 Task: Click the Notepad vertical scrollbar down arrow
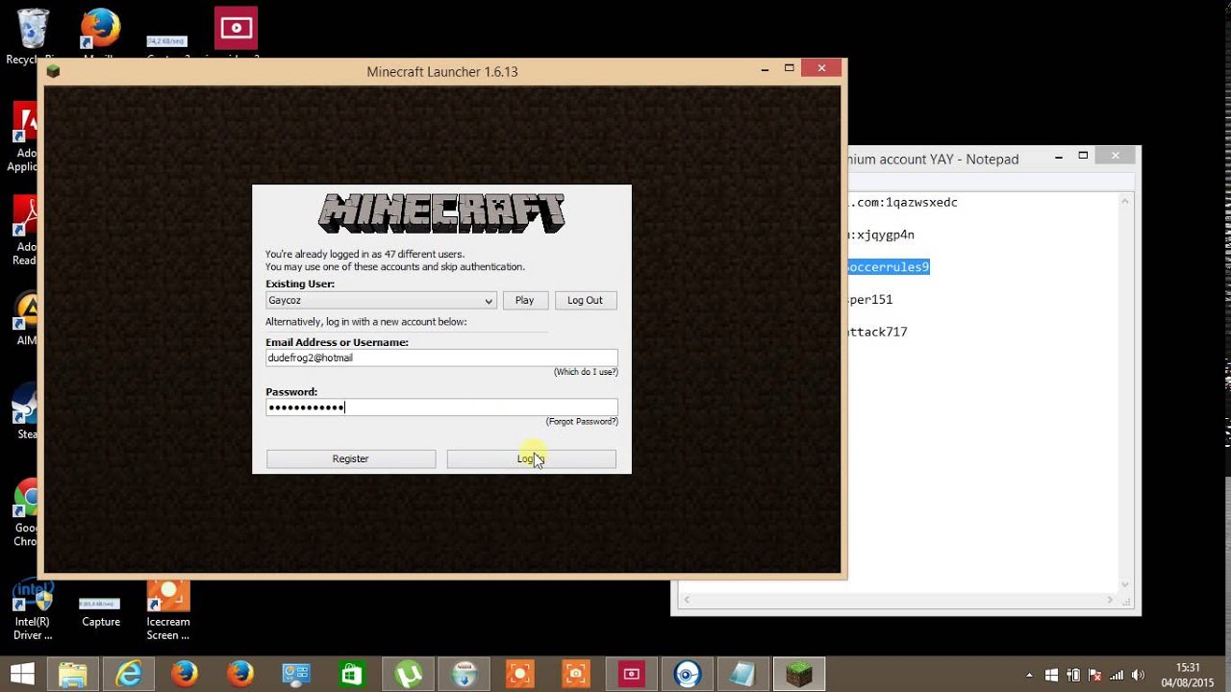point(1126,584)
